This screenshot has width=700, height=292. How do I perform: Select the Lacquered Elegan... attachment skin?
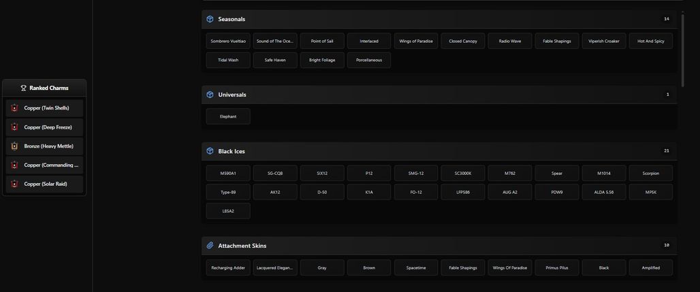pos(275,268)
